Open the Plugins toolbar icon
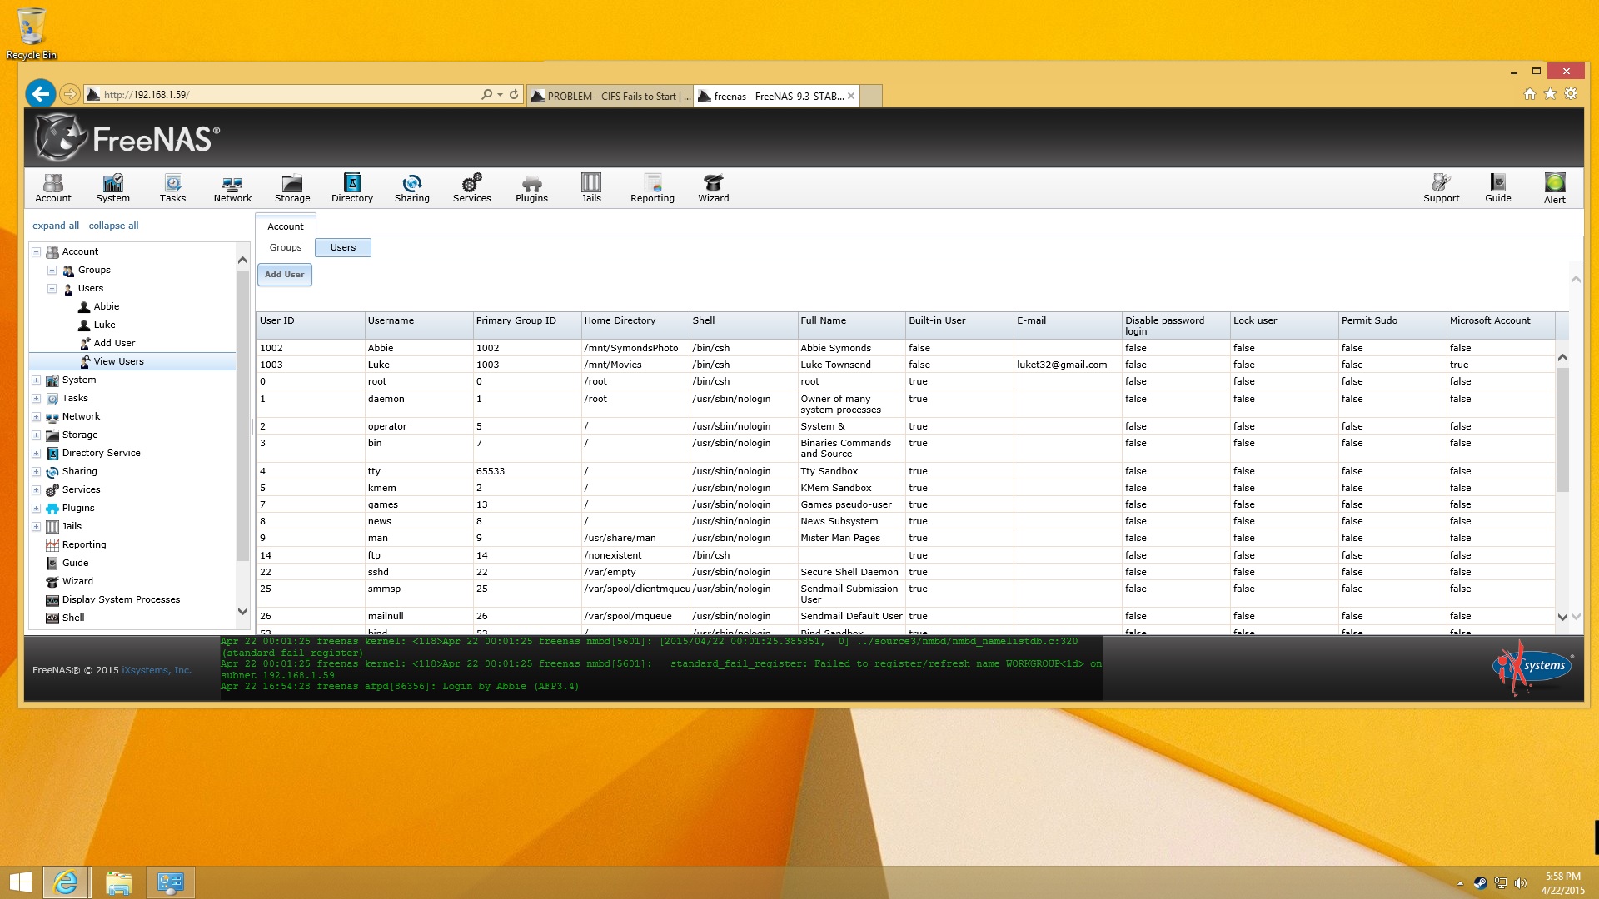 pos(531,188)
